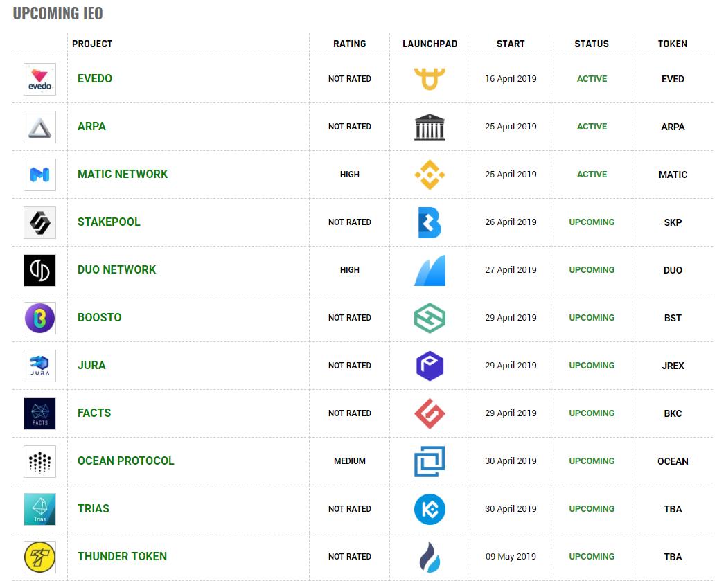Open the blue B launchpad icon for Stakepool
The height and width of the screenshot is (581, 726).
(430, 223)
